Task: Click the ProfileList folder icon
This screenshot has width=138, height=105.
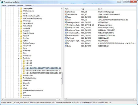Action: point(21,58)
